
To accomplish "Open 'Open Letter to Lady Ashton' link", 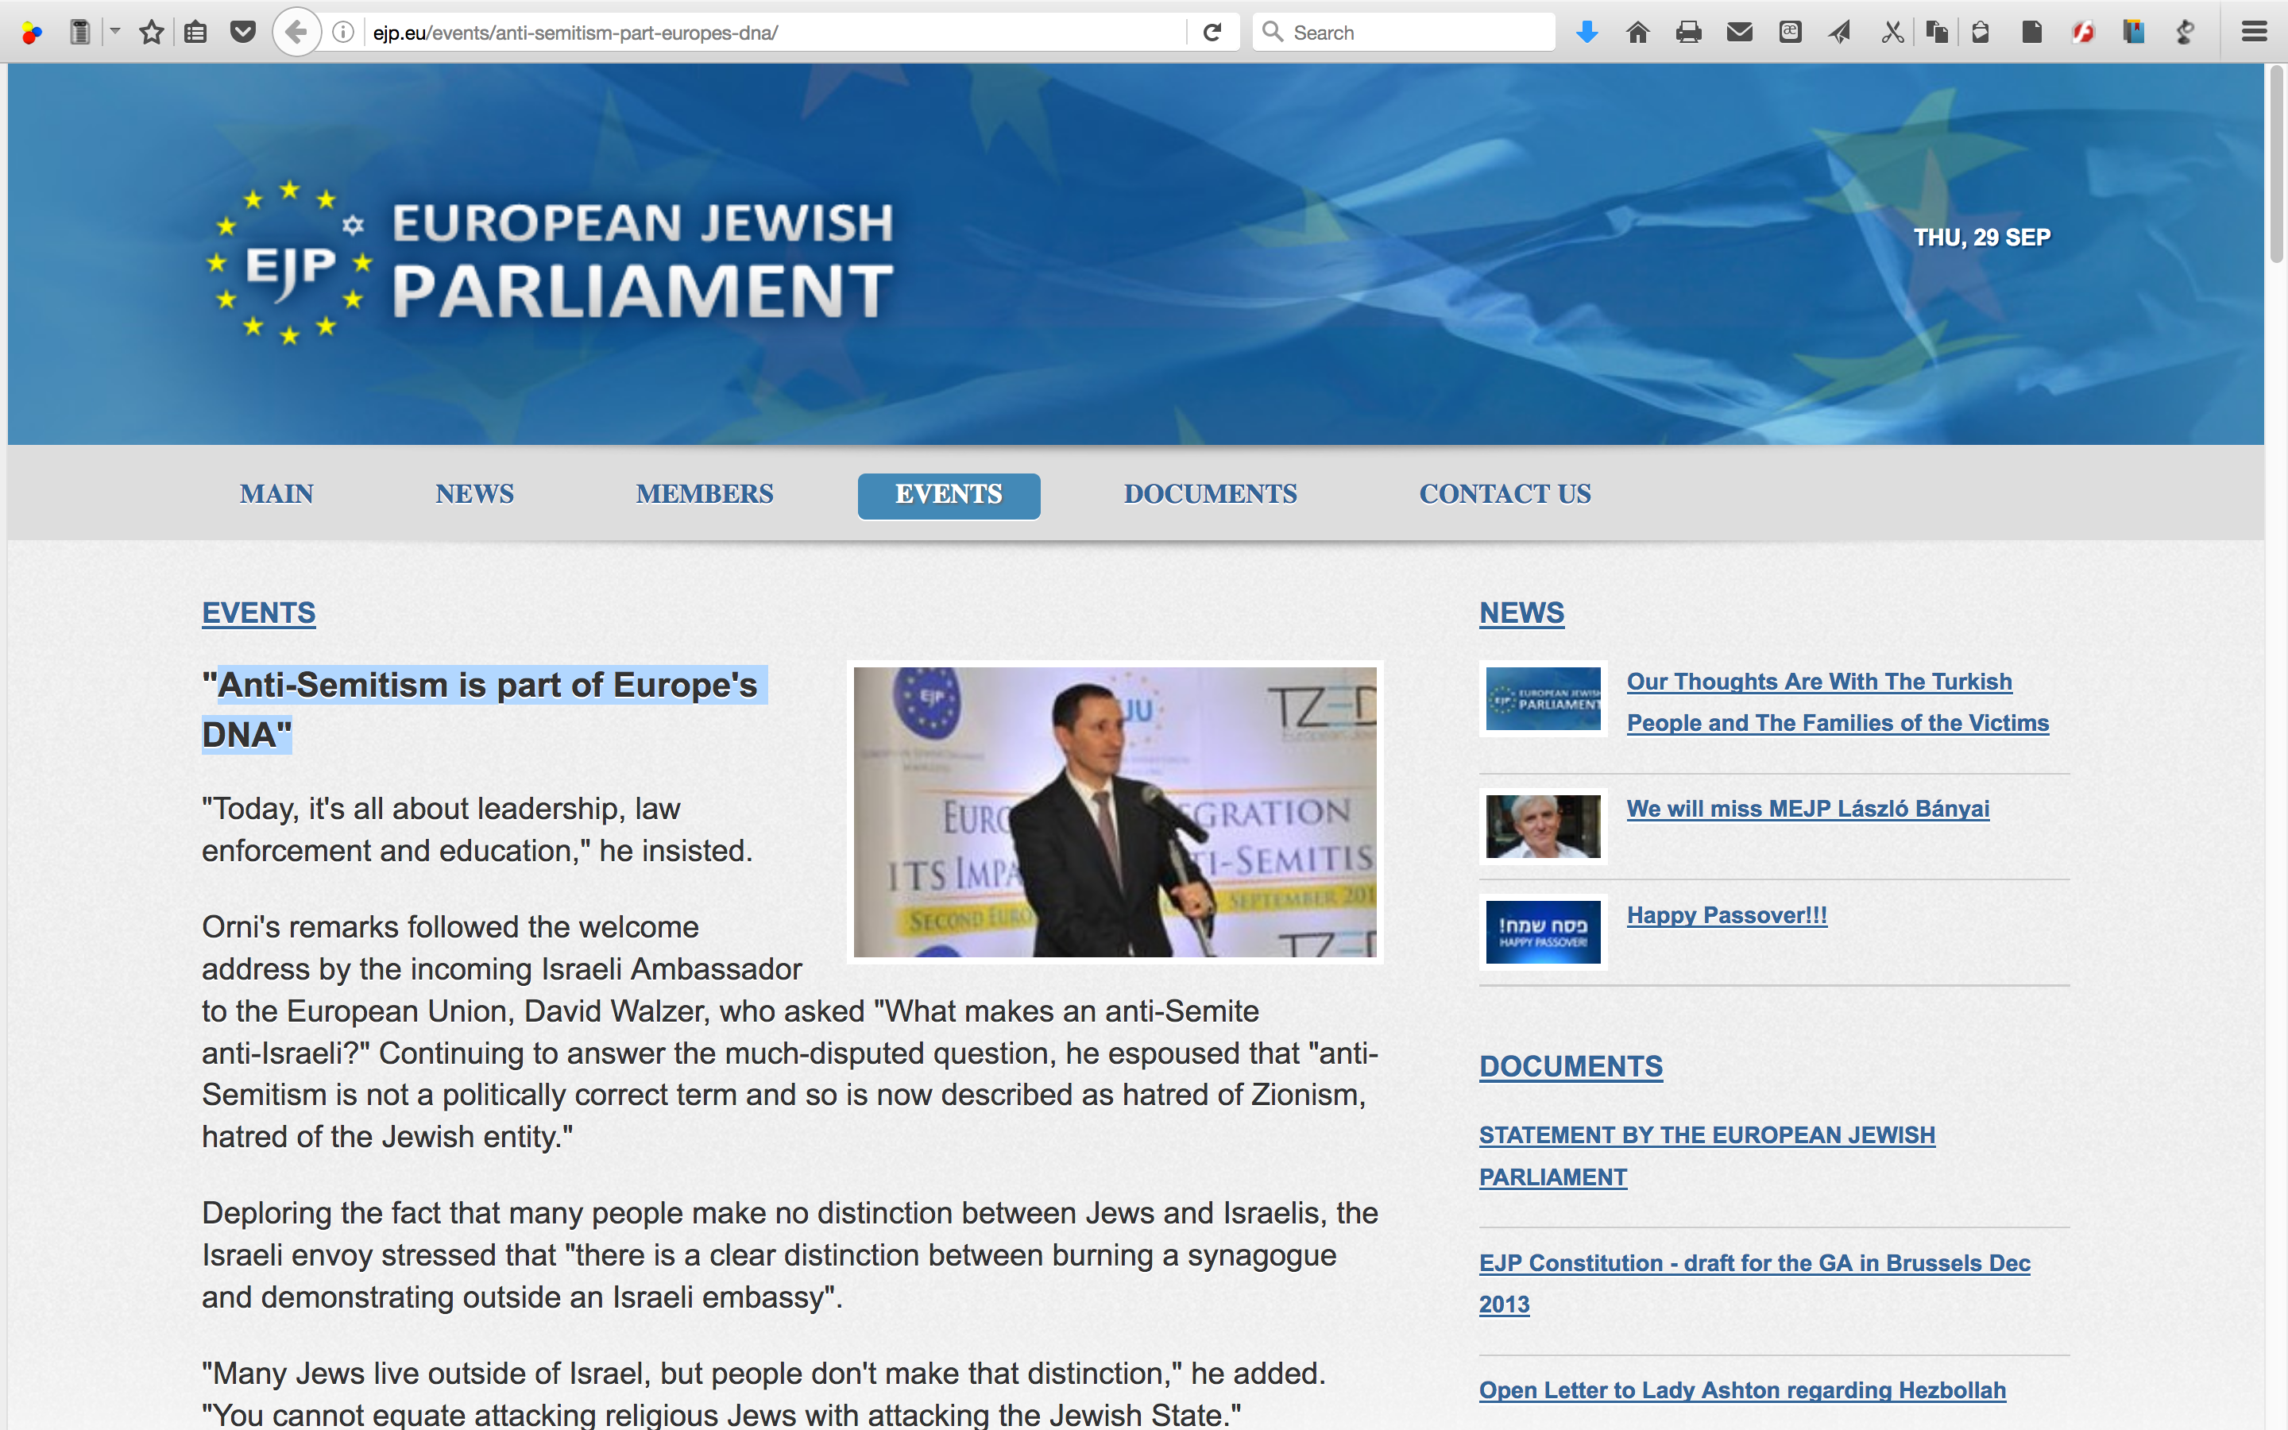I will click(x=1742, y=1390).
